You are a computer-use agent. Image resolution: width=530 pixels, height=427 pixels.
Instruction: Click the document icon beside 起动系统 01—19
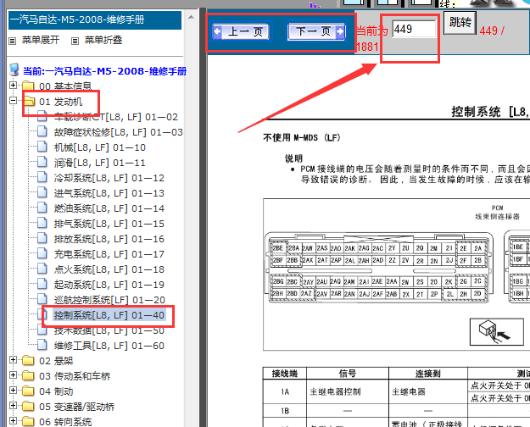click(x=42, y=284)
